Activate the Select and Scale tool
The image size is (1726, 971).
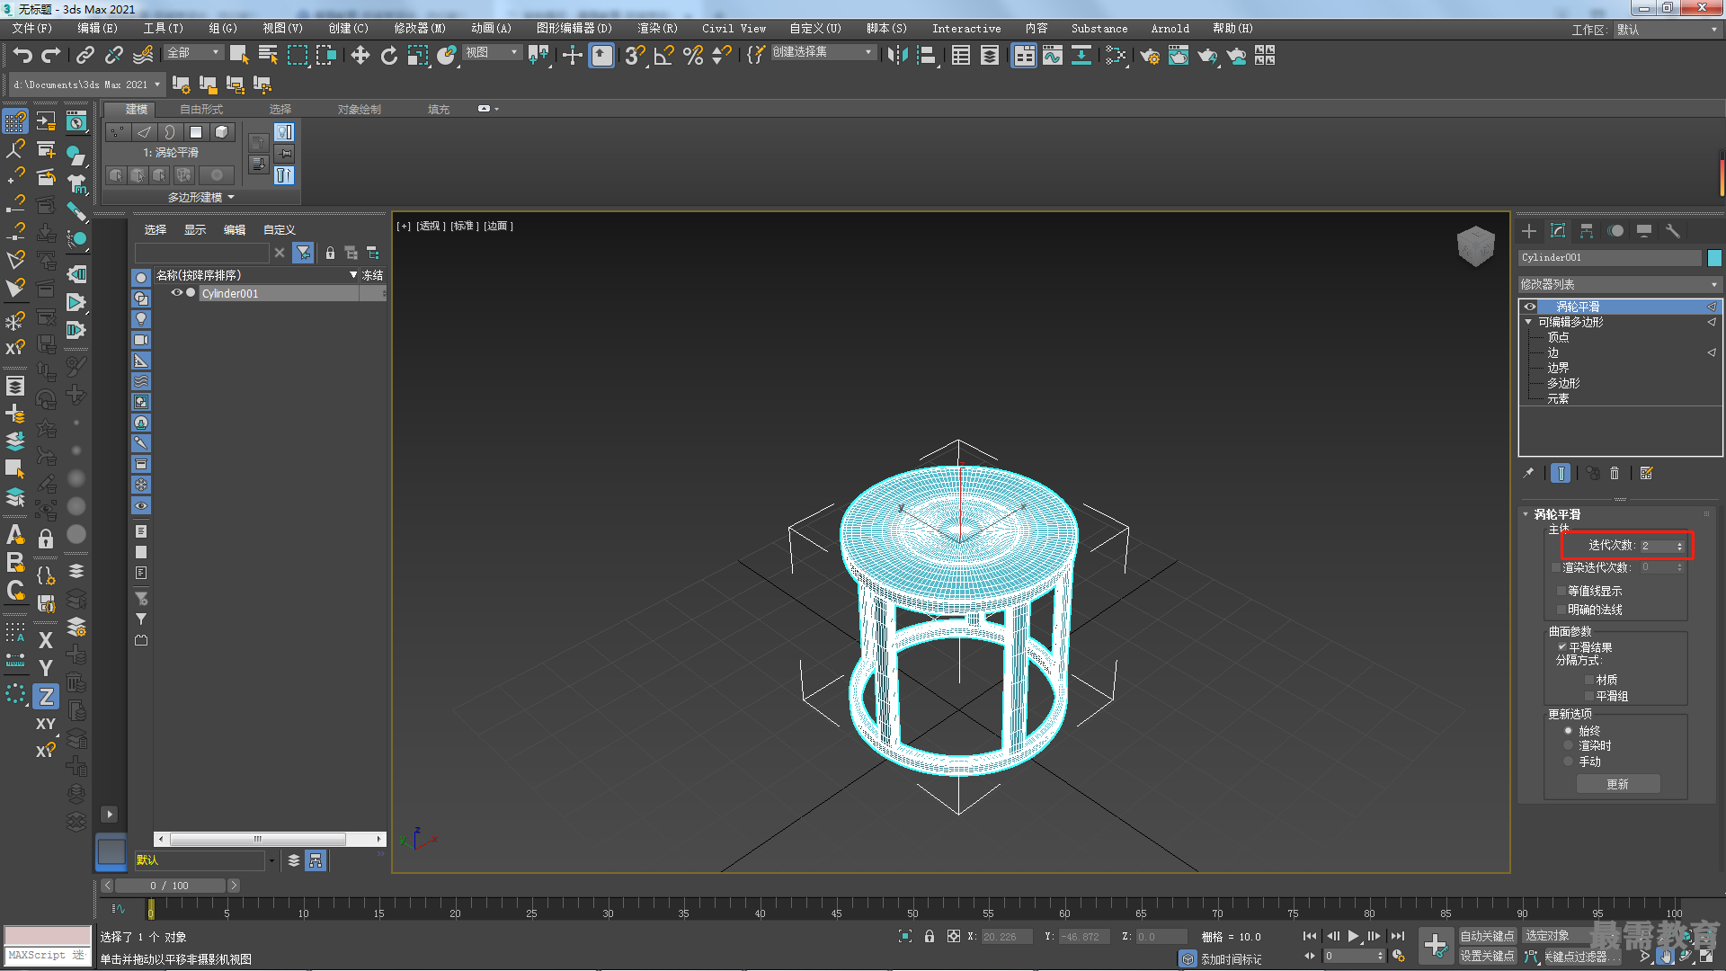(x=418, y=56)
